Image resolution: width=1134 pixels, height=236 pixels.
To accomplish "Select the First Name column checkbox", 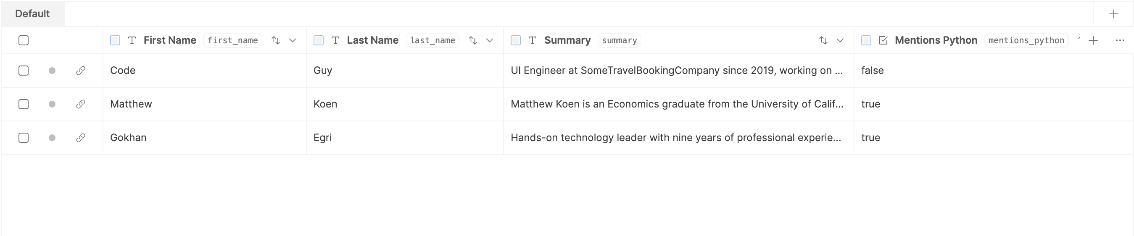I will click(x=115, y=40).
